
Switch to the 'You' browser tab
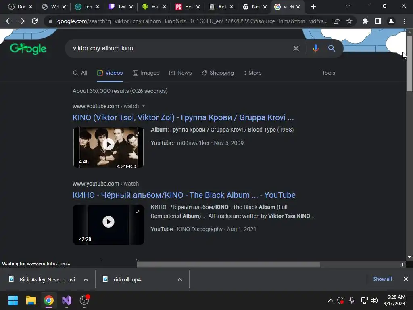(x=151, y=7)
